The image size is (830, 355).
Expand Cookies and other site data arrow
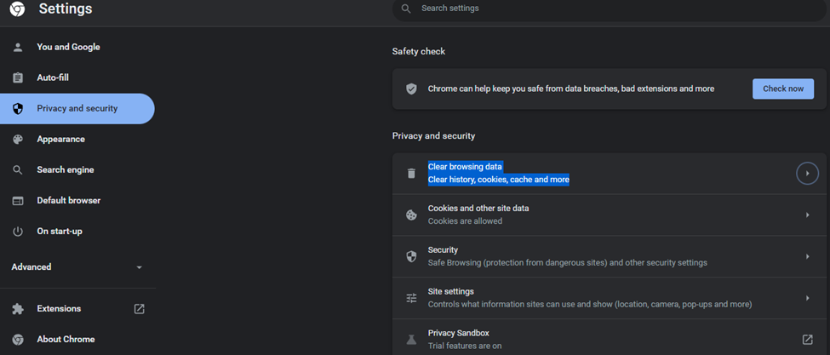807,215
